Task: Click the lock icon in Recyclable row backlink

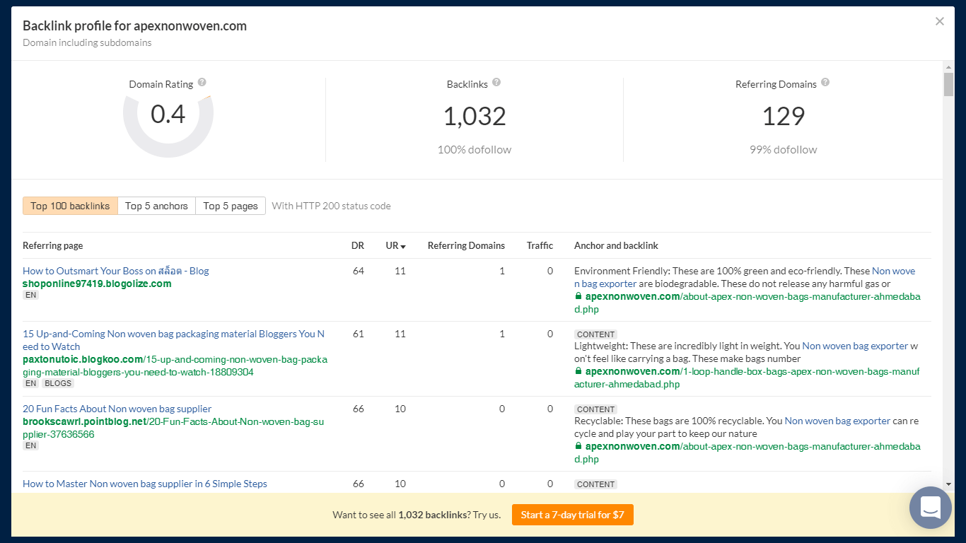Action: [578, 446]
